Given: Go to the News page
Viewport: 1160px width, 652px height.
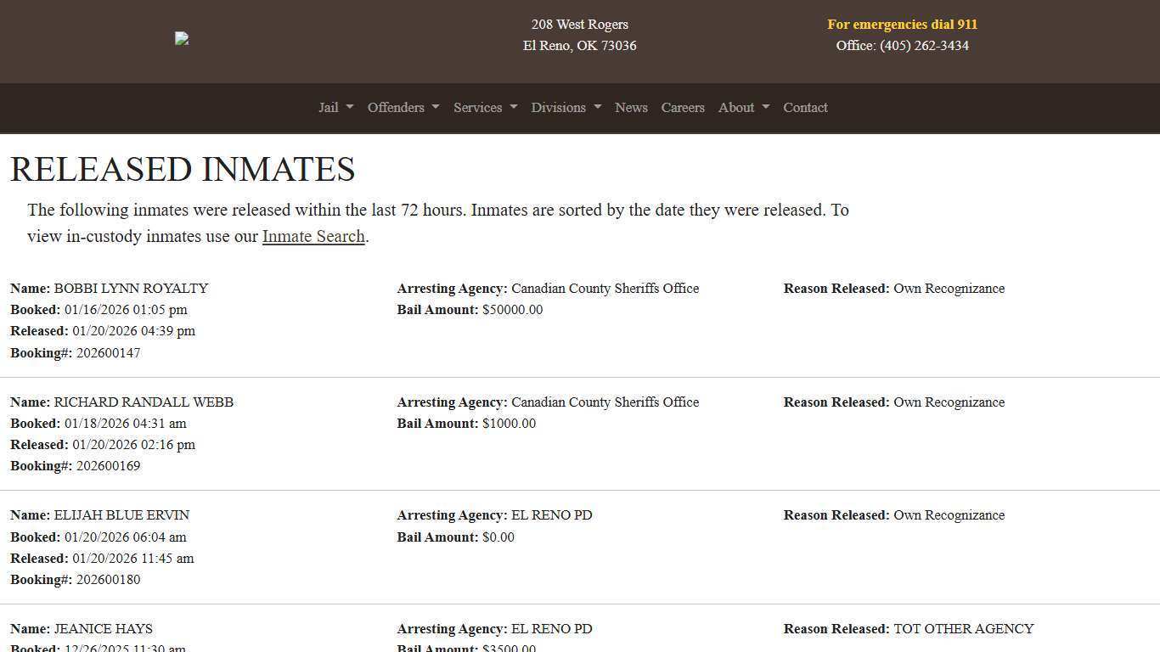Looking at the screenshot, I should (631, 108).
